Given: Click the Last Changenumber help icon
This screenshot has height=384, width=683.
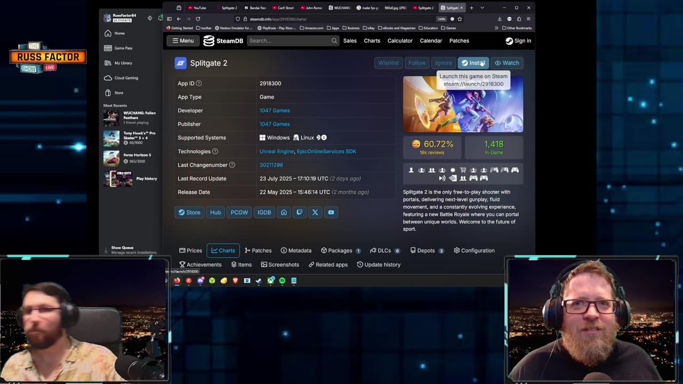Looking at the screenshot, I should click(x=232, y=165).
